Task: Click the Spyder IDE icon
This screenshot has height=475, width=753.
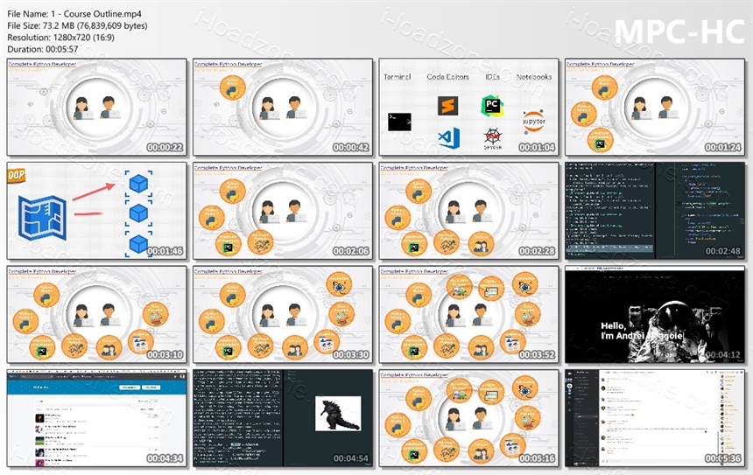Action: [x=493, y=139]
